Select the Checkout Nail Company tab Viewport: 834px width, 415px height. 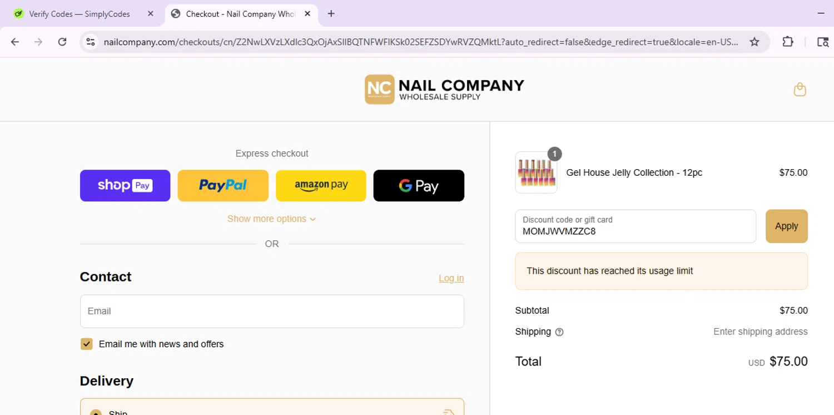point(241,14)
